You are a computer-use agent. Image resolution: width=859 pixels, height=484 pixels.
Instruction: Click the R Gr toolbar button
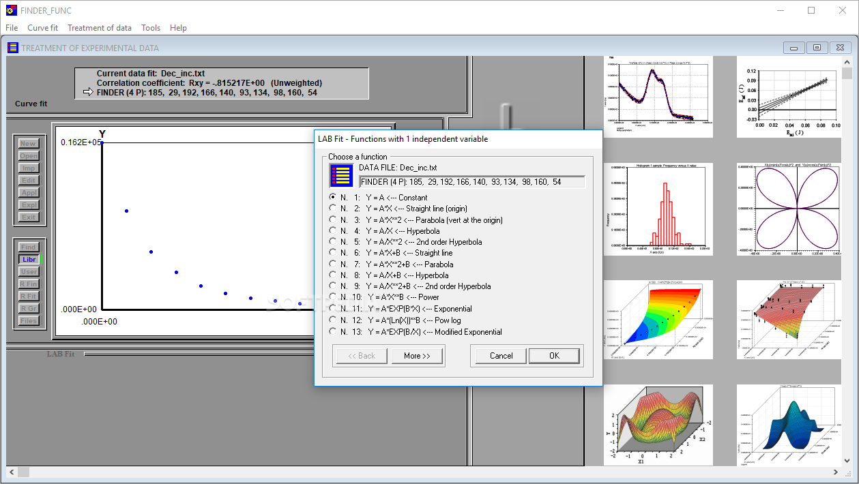tap(29, 309)
